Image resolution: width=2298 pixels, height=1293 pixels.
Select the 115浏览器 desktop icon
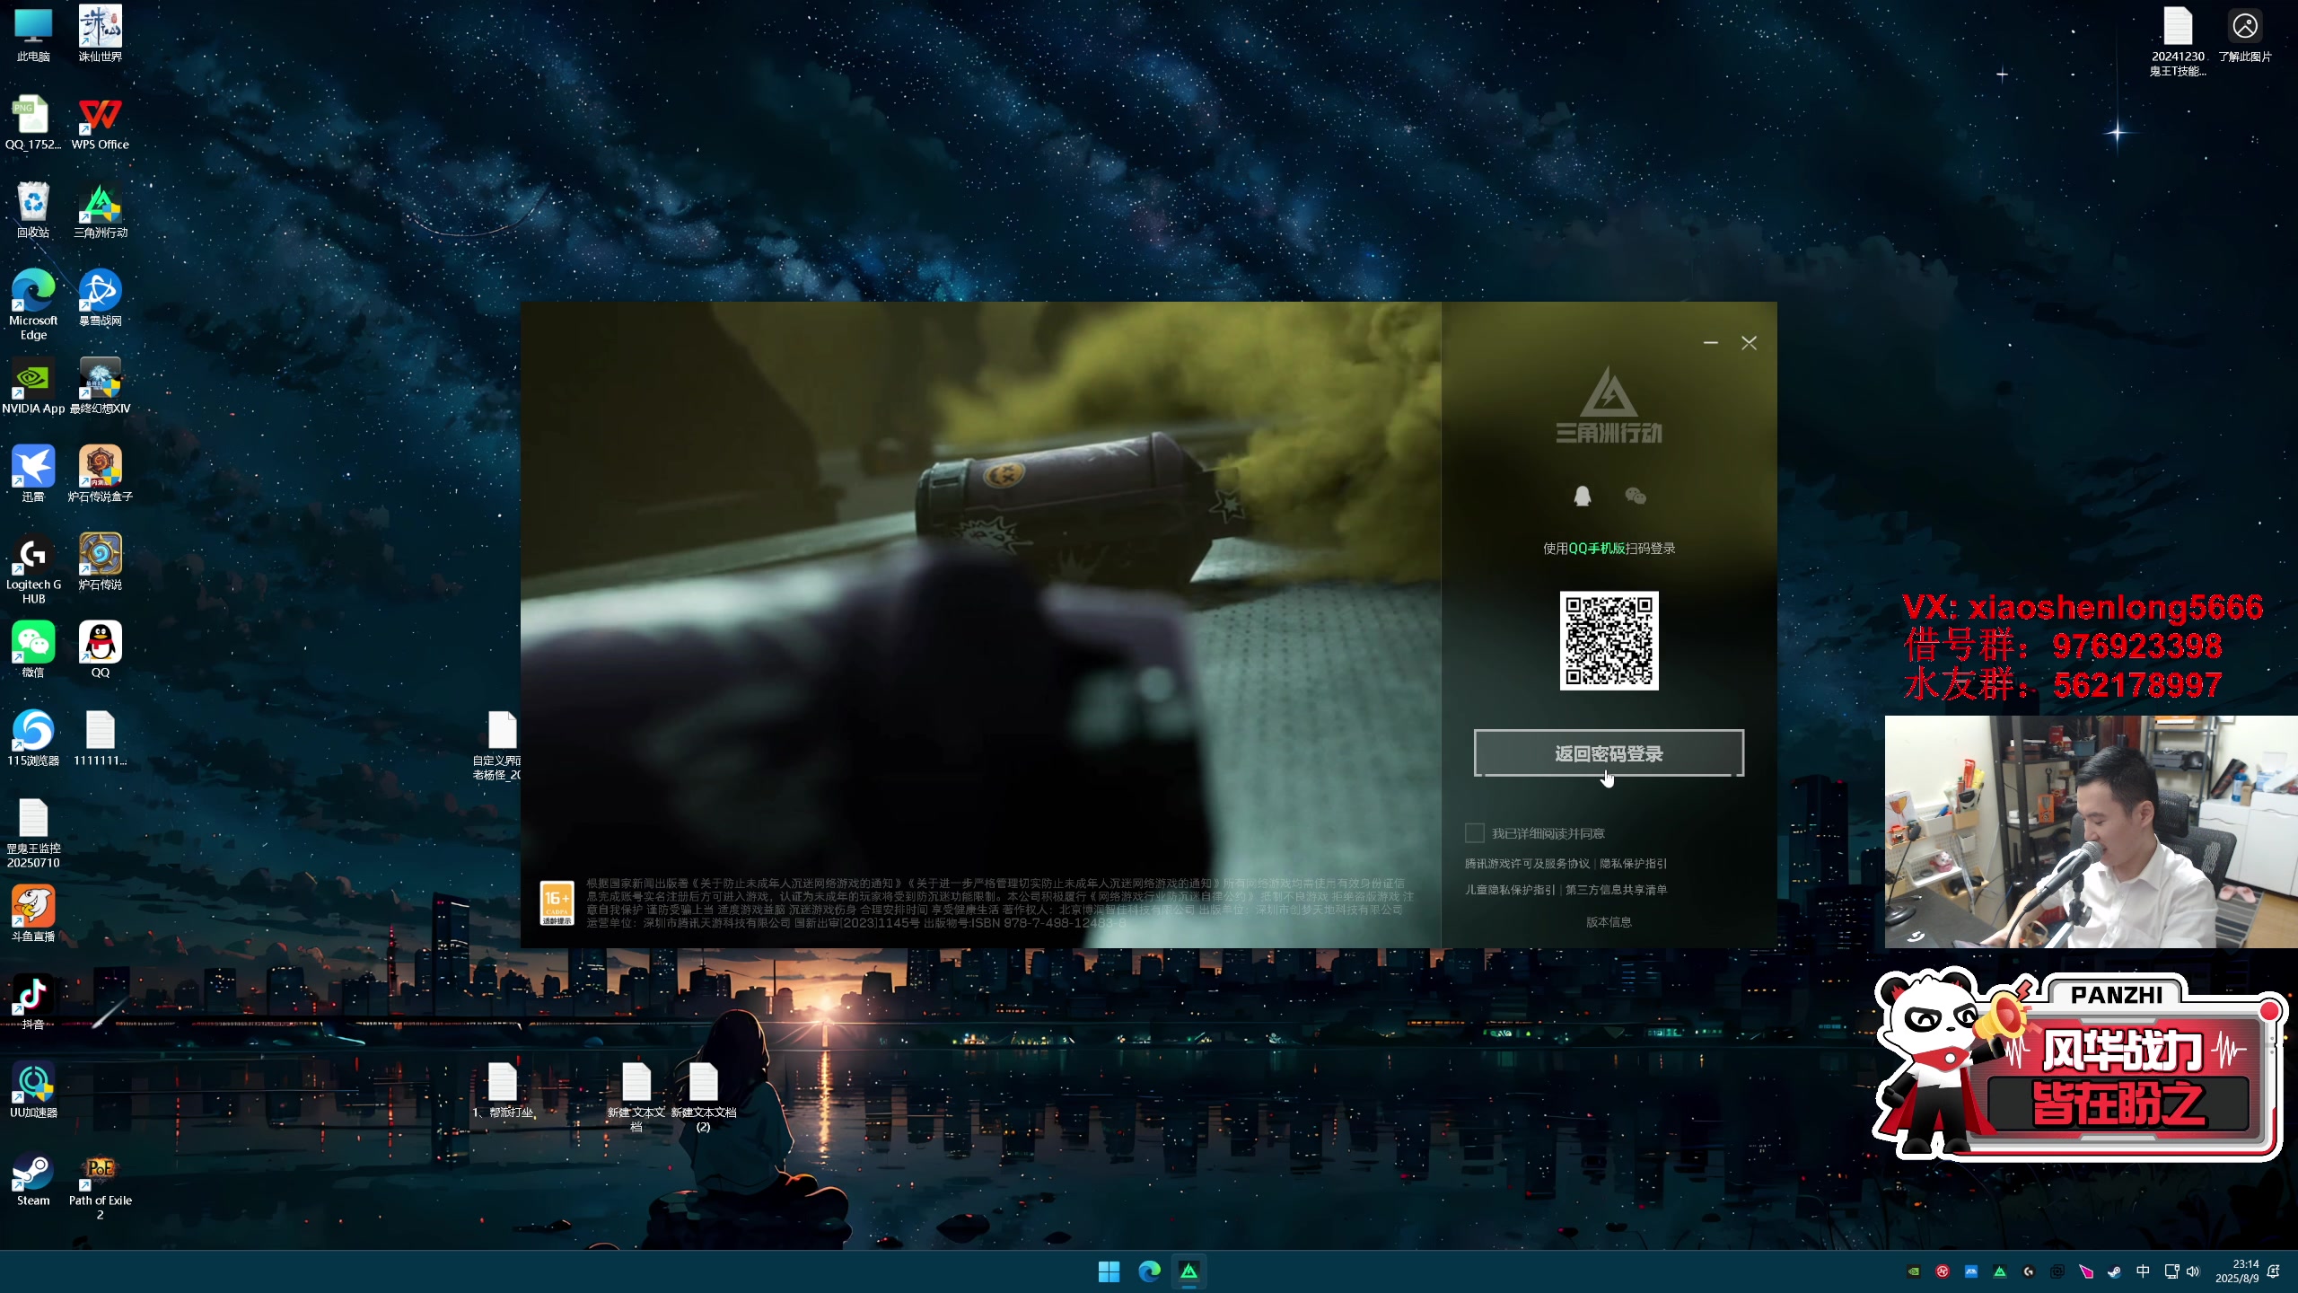33,738
